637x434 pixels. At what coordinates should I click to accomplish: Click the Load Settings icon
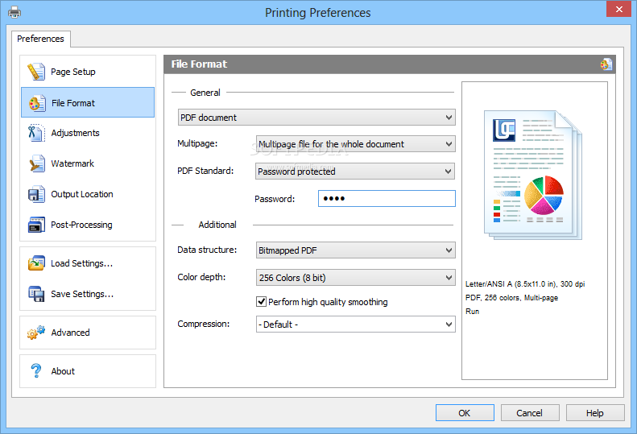(x=36, y=263)
